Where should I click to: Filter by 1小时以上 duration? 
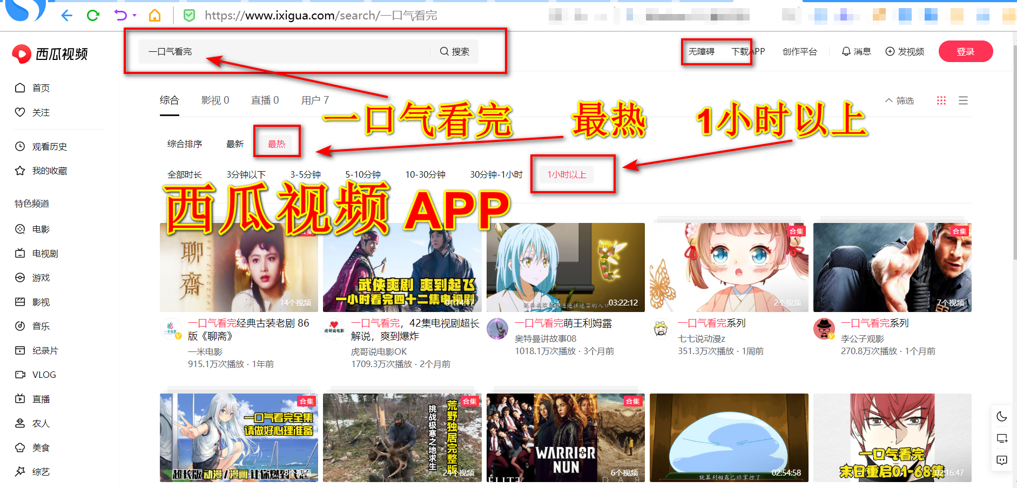pos(567,175)
